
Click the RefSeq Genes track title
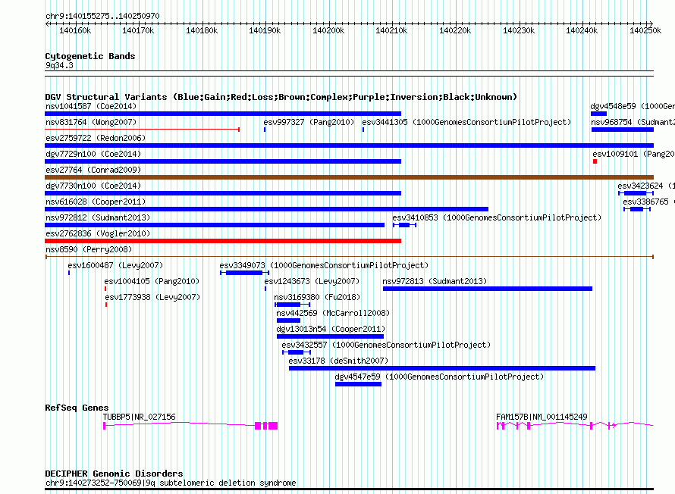coord(77,408)
